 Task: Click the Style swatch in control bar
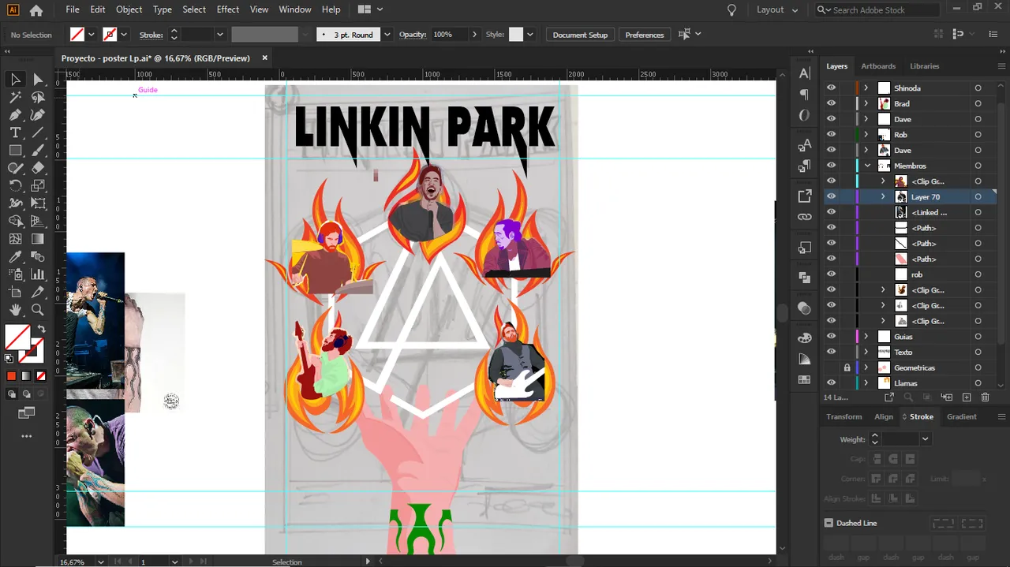(x=516, y=35)
